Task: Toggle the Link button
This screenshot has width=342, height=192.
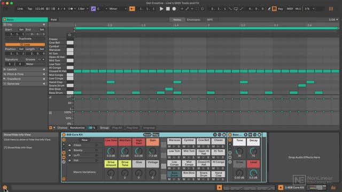Action: [20, 9]
